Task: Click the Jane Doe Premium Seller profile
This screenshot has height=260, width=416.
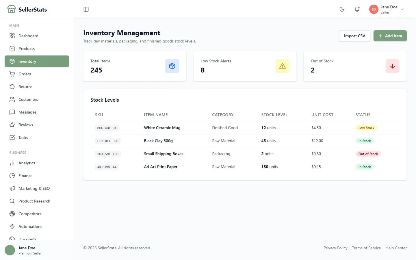Action: [37, 250]
